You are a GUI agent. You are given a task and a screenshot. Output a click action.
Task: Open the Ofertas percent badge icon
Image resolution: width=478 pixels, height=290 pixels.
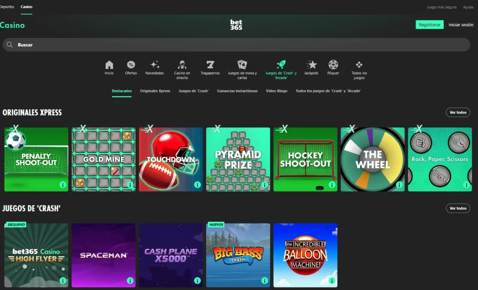click(131, 64)
